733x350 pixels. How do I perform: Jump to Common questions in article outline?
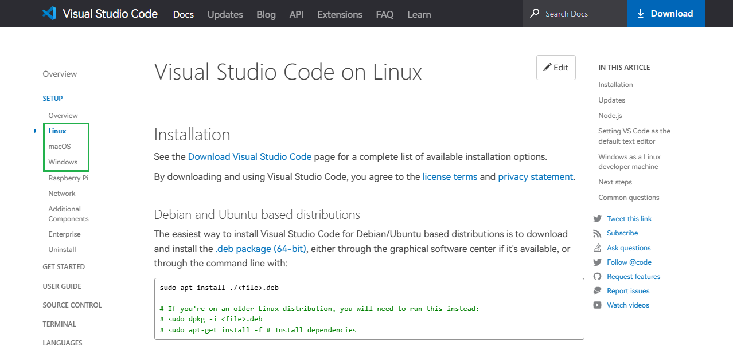pos(629,198)
